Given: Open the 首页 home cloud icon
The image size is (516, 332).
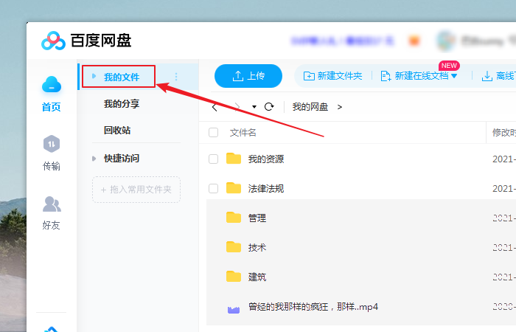Looking at the screenshot, I should coord(52,84).
